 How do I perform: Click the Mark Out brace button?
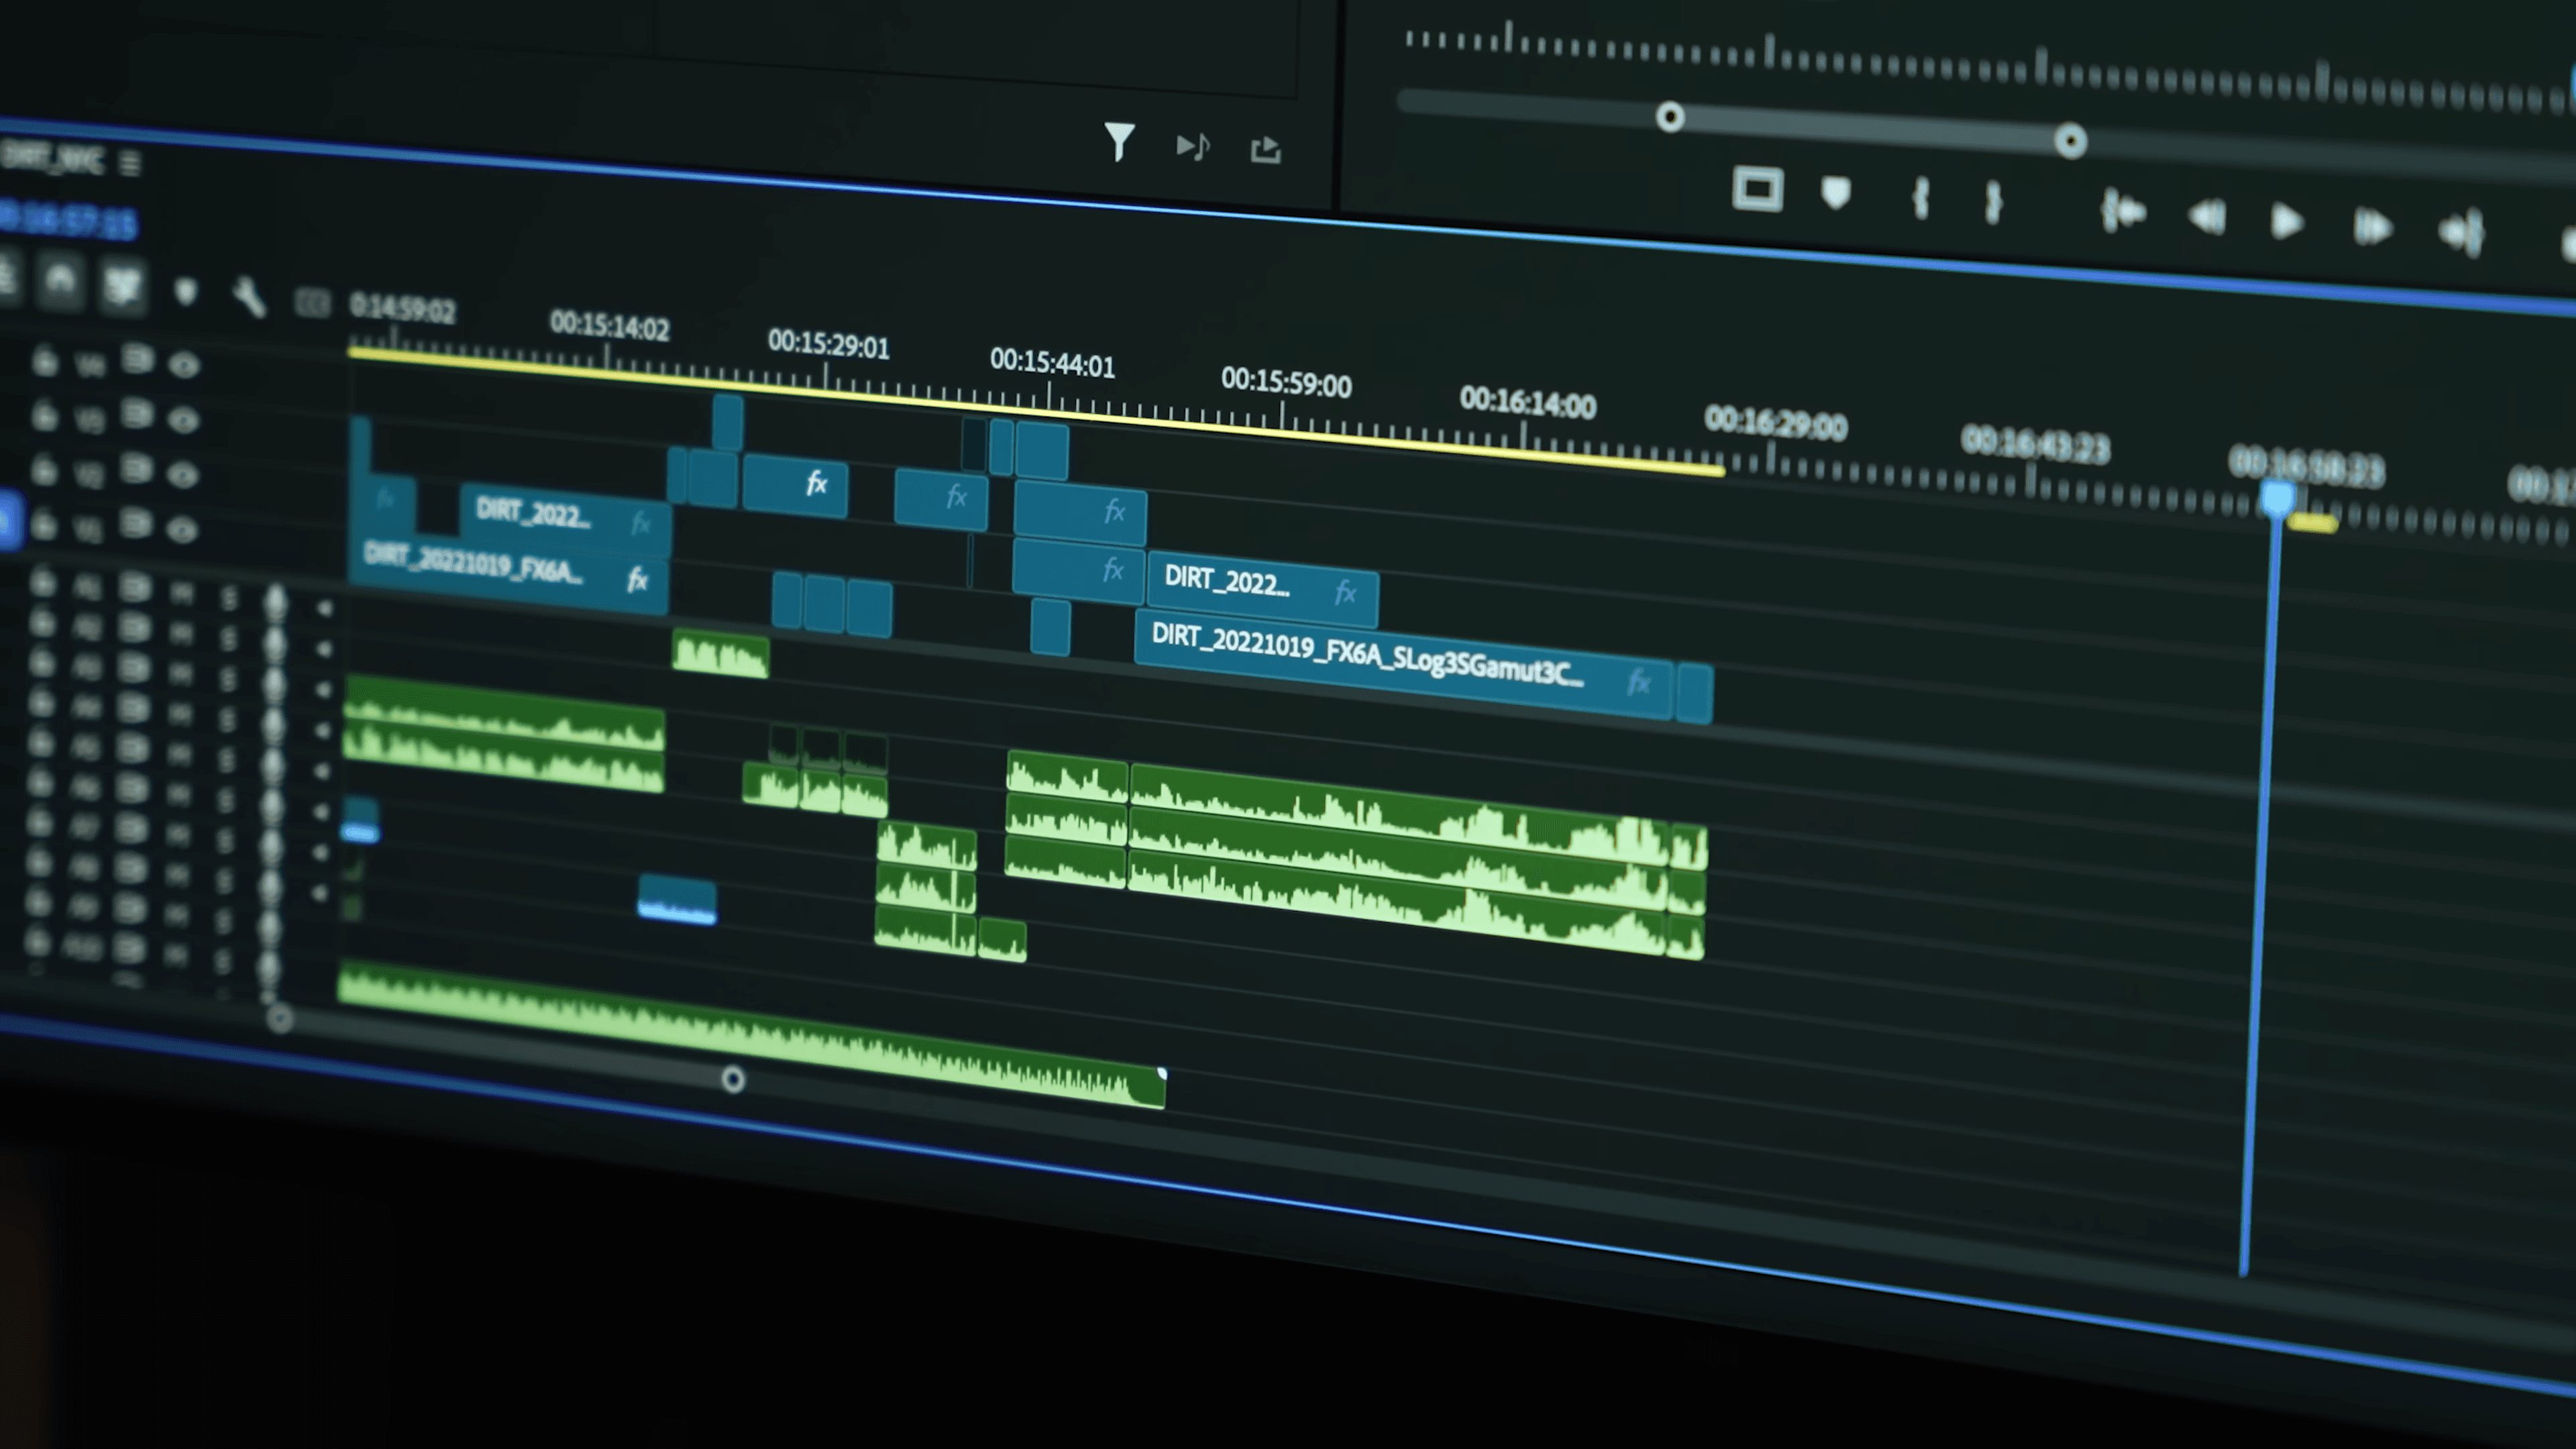coord(1993,203)
